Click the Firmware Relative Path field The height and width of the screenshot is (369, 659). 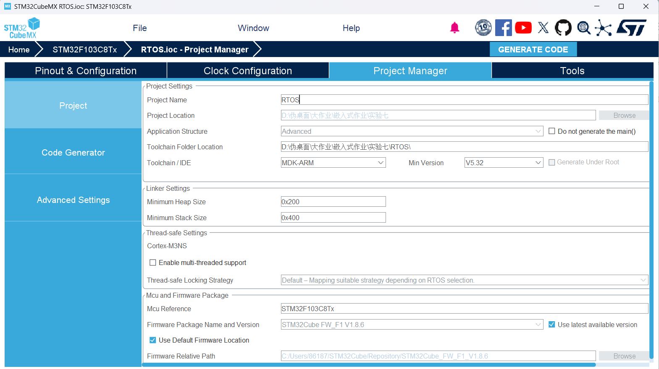click(438, 356)
